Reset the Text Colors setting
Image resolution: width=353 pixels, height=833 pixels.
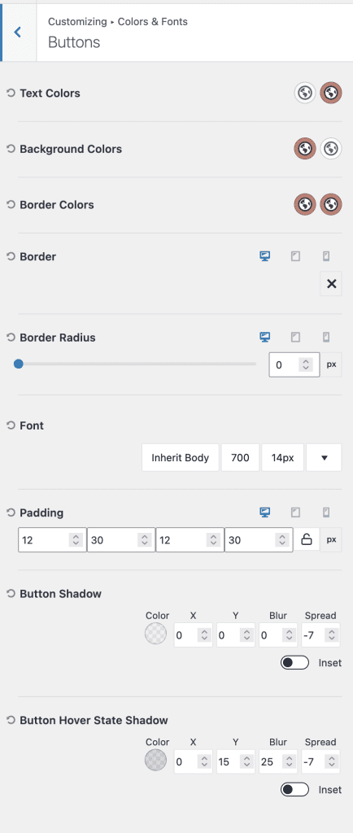[x=11, y=93]
